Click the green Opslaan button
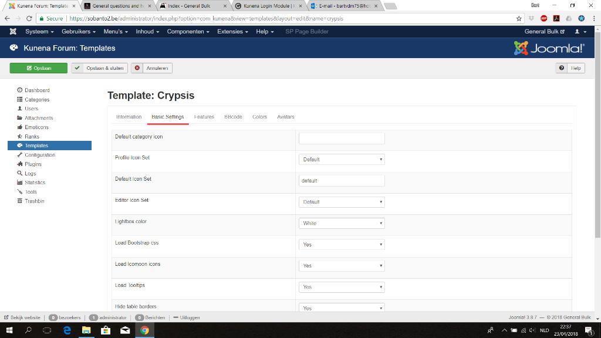The image size is (601, 338). coord(38,68)
